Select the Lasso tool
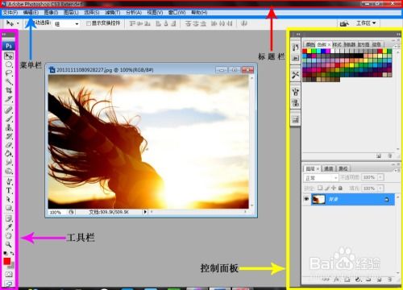 coord(9,73)
